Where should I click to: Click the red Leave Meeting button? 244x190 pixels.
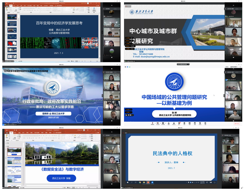coord(237,123)
